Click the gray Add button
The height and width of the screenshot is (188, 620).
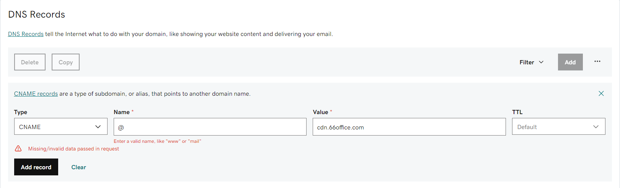[570, 62]
